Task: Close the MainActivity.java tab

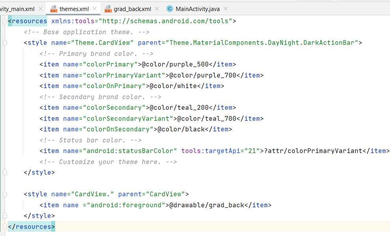Action: [225, 9]
